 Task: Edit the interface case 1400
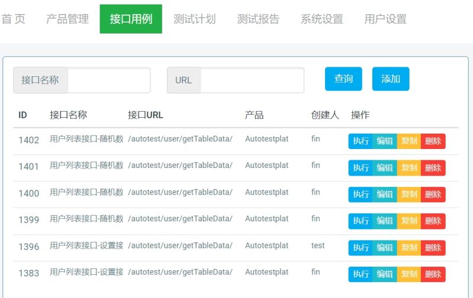[385, 195]
